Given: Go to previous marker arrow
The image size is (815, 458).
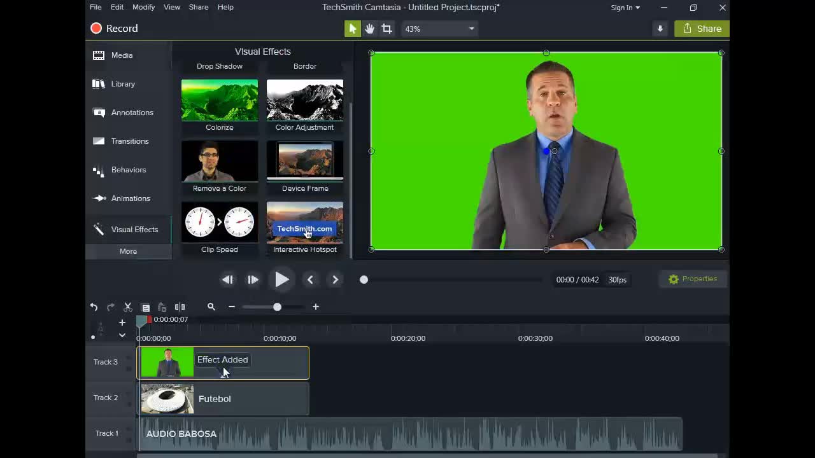Looking at the screenshot, I should click(310, 279).
